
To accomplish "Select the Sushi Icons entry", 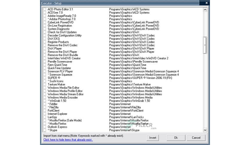I will [56, 81].
